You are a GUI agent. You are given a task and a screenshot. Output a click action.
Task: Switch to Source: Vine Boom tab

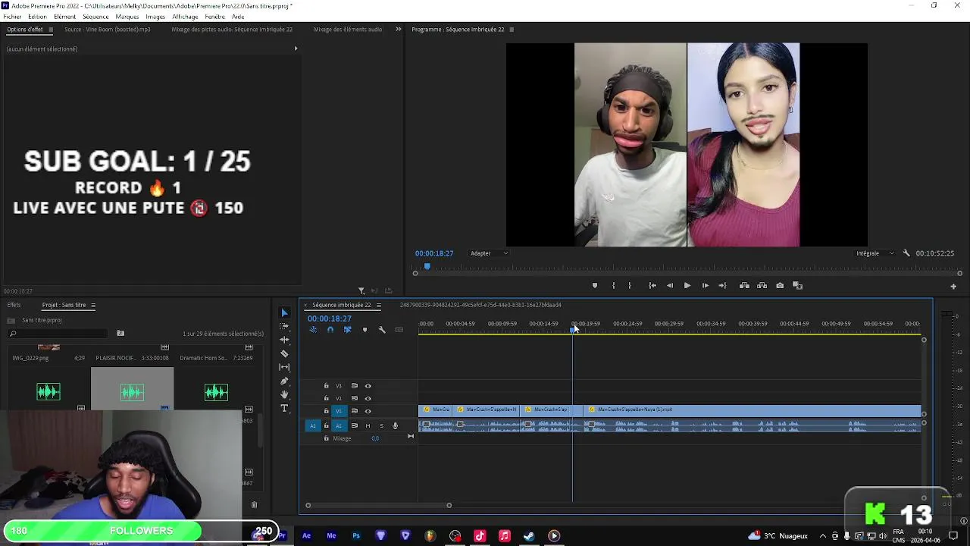click(x=108, y=30)
